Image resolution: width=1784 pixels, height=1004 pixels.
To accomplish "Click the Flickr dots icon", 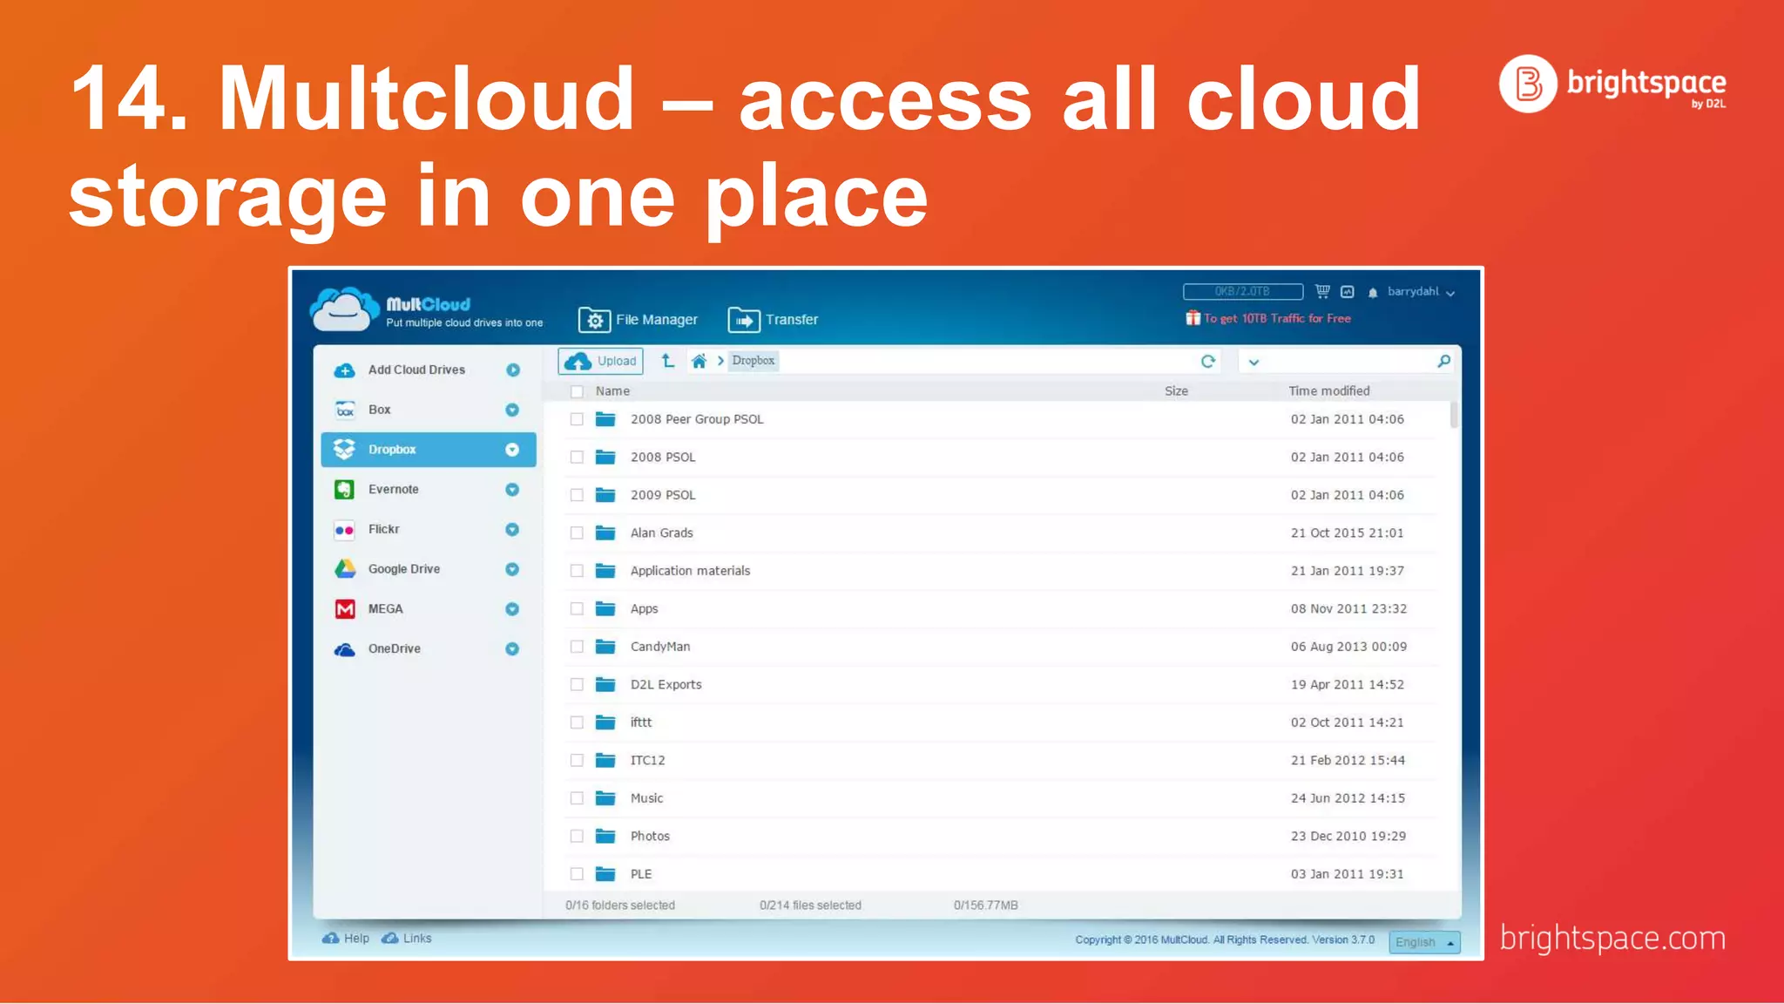I will click(345, 529).
